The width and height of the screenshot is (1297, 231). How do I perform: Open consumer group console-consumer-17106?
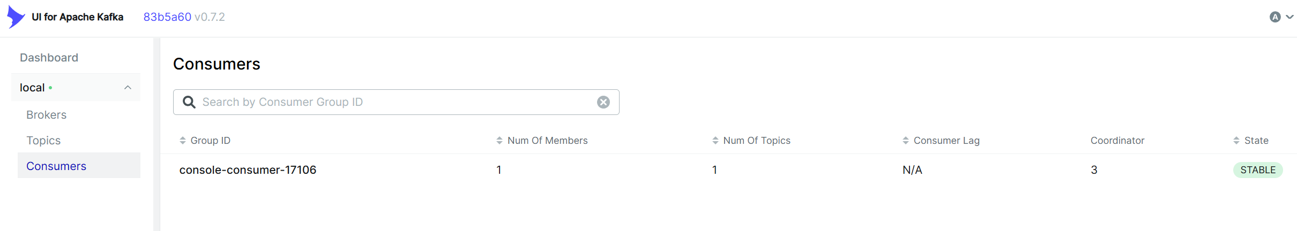(x=248, y=170)
